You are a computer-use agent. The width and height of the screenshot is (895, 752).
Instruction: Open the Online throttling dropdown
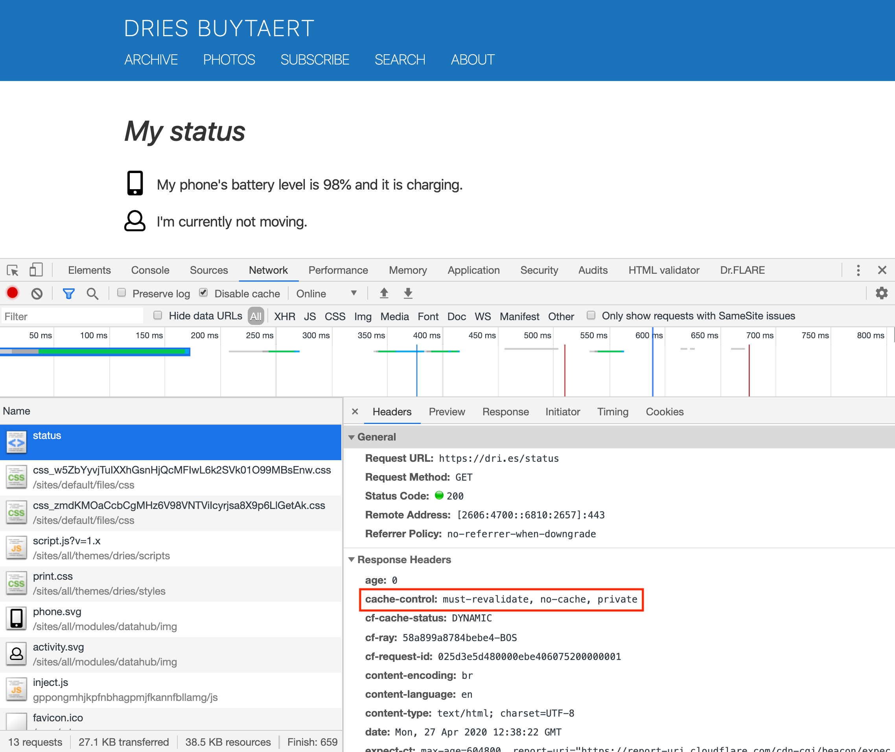pos(326,294)
